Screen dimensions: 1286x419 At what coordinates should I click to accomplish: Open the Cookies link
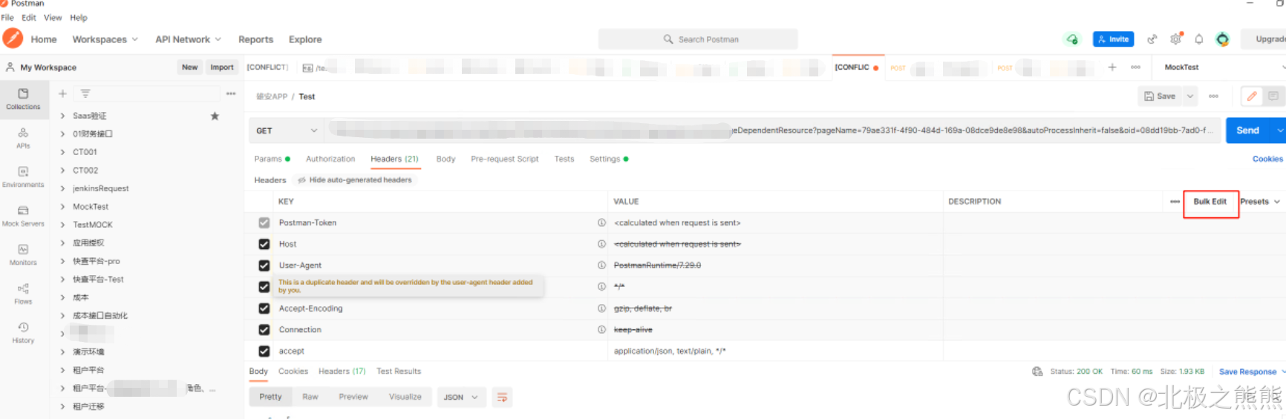tap(1267, 159)
